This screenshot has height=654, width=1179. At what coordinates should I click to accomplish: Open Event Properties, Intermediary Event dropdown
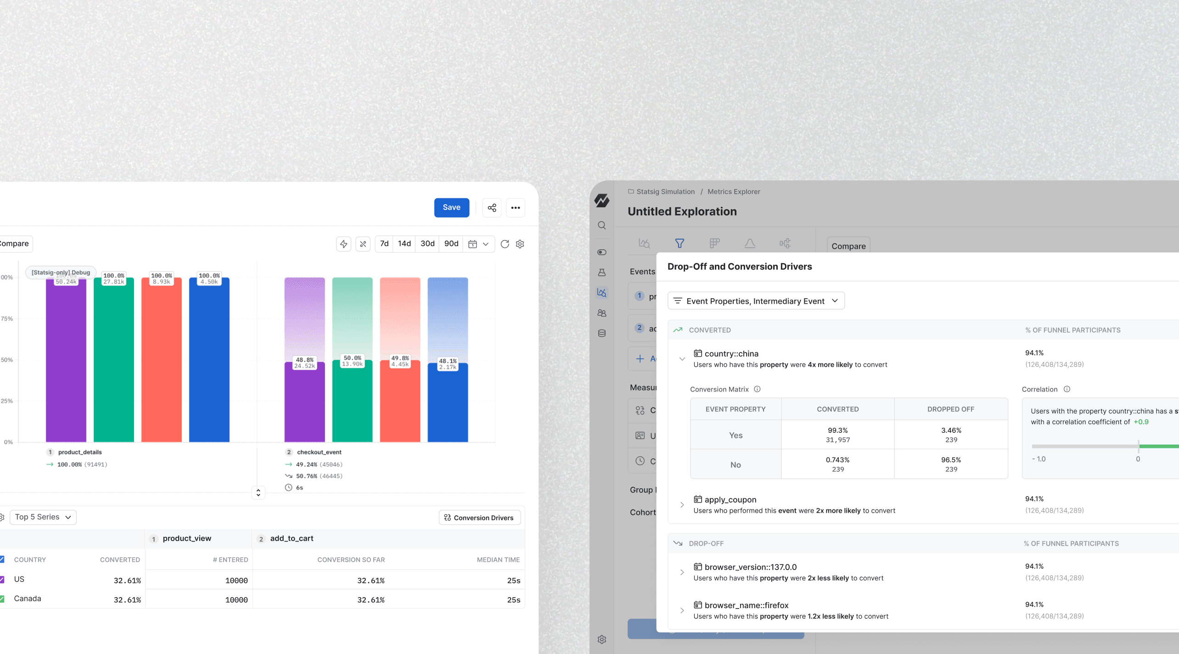coord(756,301)
